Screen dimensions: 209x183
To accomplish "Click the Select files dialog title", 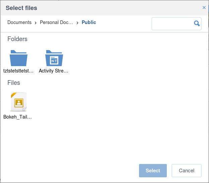I will pyautogui.click(x=21, y=8).
